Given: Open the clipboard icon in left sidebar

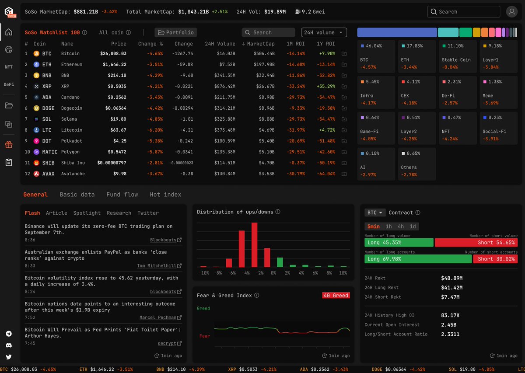Looking at the screenshot, I should [x=9, y=162].
